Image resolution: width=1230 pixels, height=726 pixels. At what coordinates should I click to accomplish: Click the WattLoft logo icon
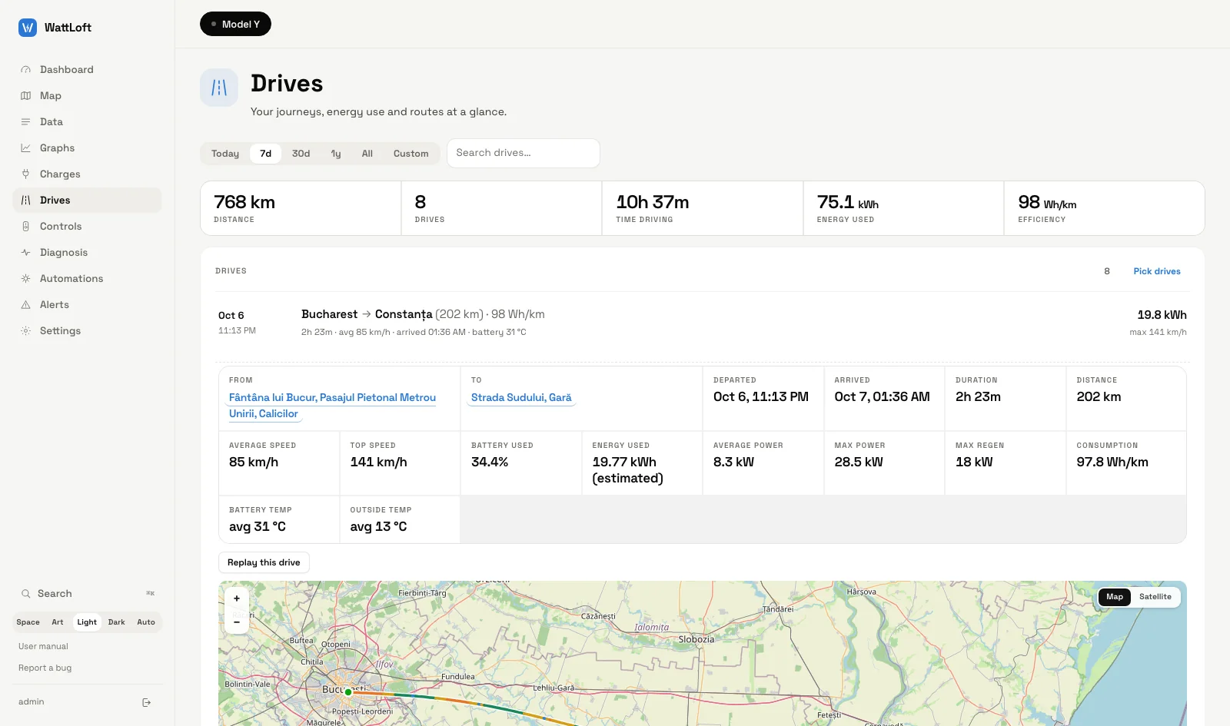tap(28, 28)
